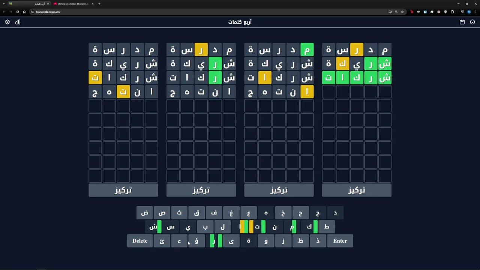The image size is (480, 270).
Task: Open the Chrome profile avatar
Action: 469,12
